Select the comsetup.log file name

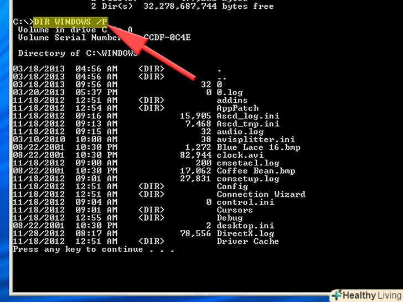pyautogui.click(x=248, y=179)
